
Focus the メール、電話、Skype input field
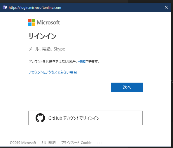(x=85, y=49)
